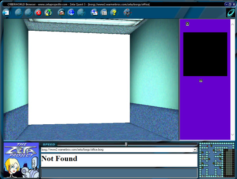Click the black box in purple panel

pos(205,54)
